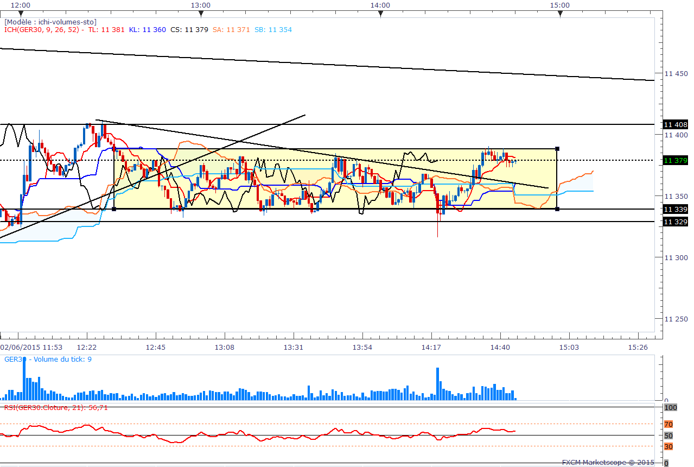Select the 11 408 price level tag
Viewport: 694px width, 467px height.
click(x=676, y=125)
